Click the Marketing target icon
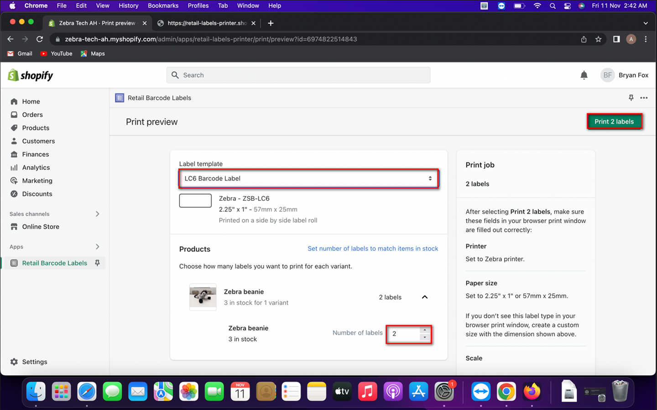 [x=14, y=181]
